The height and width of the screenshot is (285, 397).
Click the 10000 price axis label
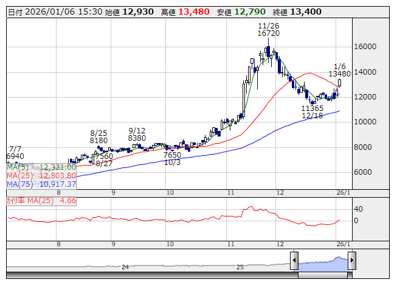[x=365, y=122]
